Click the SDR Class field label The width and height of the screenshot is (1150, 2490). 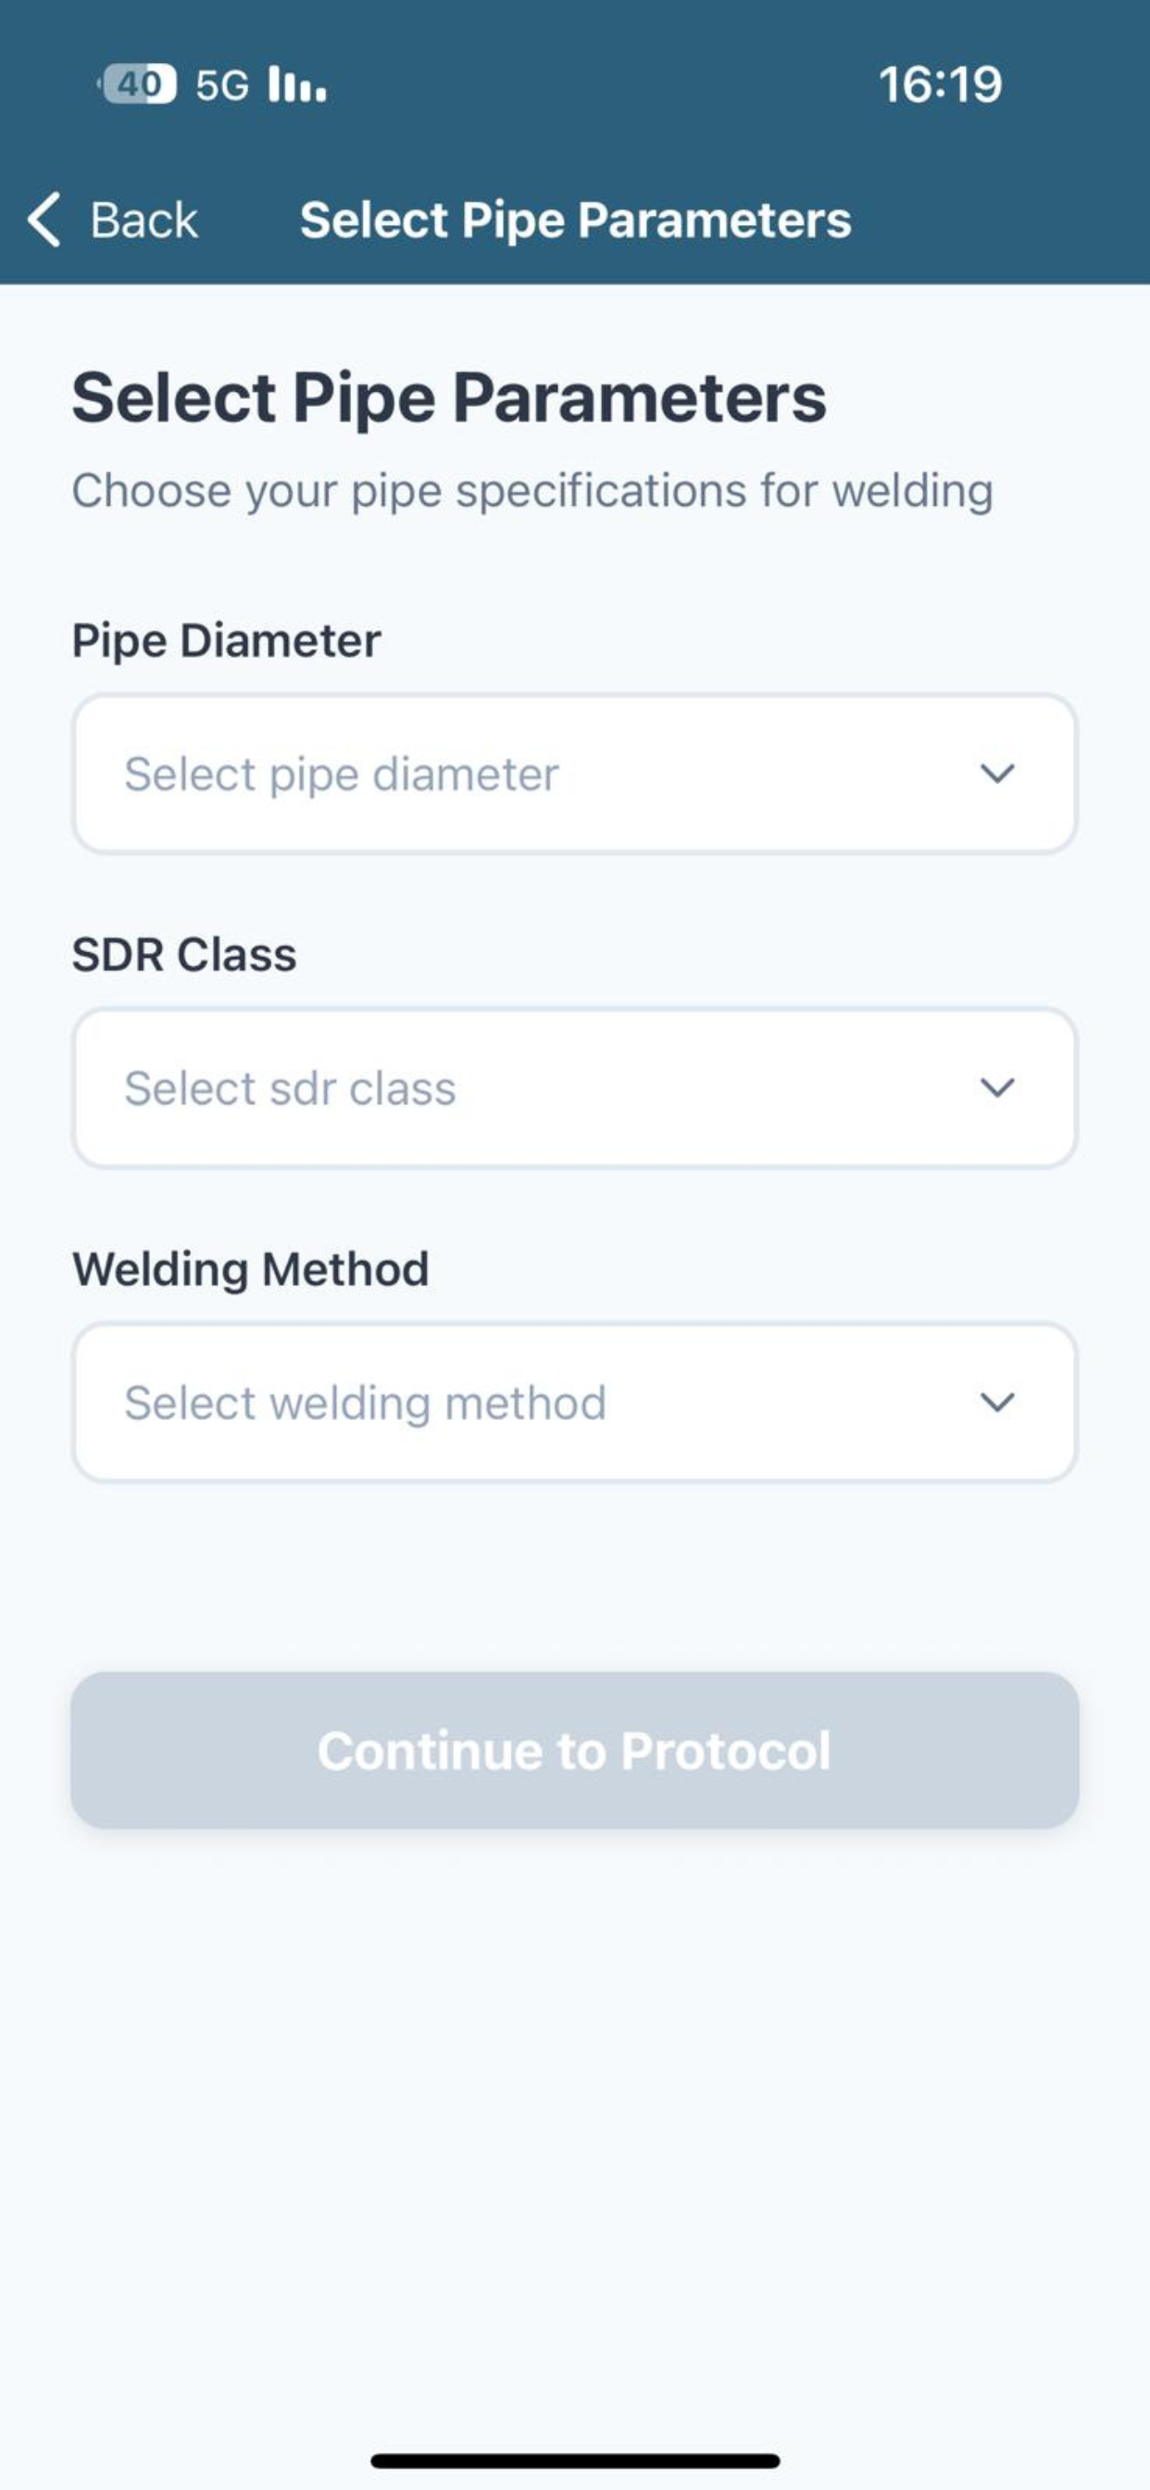pyautogui.click(x=184, y=955)
